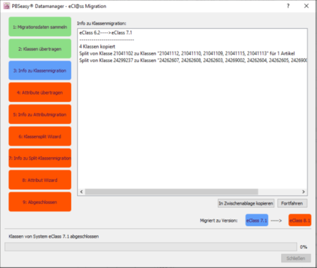Viewport: 317px width, 268px height.
Task: Click the blue eClass 7.1 version badge
Action: tap(257, 220)
